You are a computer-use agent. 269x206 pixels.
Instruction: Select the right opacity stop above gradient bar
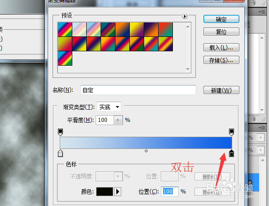[231, 132]
